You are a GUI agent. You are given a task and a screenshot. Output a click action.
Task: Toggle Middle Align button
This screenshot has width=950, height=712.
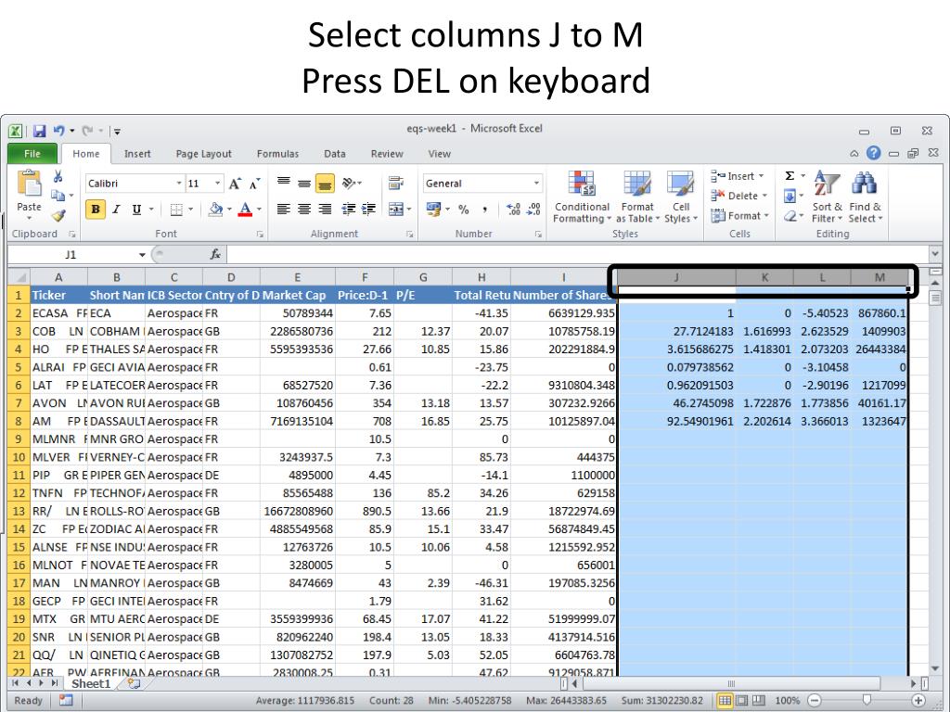coord(304,183)
